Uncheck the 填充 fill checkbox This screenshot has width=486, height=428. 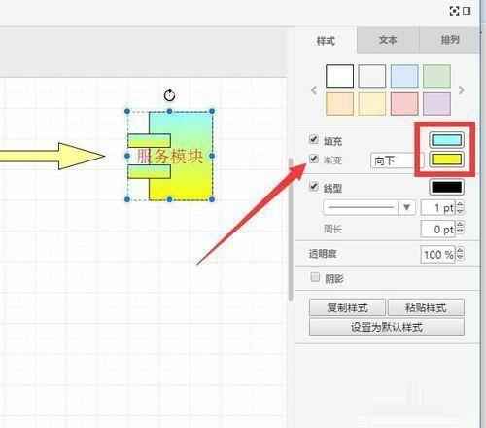click(313, 139)
